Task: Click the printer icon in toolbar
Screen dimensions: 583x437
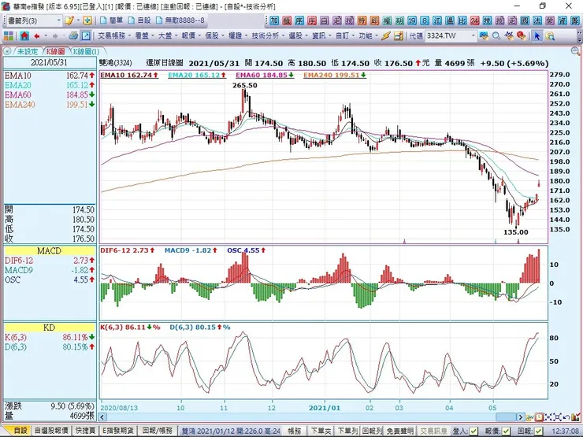Action: click(x=72, y=35)
